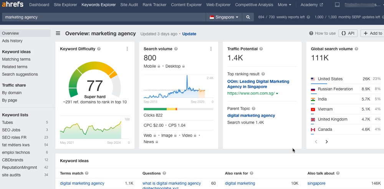
Task: Open Keyword Difficulty three-dot options menu
Action: tap(127, 49)
